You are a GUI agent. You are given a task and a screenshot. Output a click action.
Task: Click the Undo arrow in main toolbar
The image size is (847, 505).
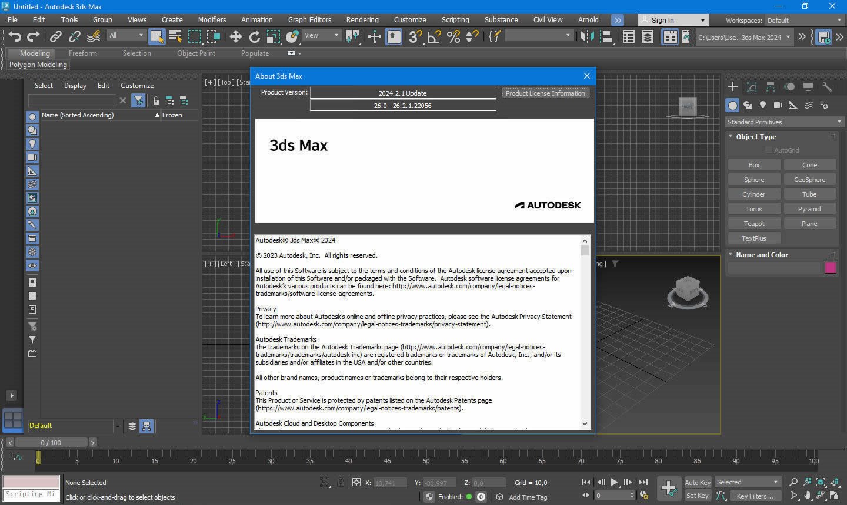pyautogui.click(x=15, y=37)
